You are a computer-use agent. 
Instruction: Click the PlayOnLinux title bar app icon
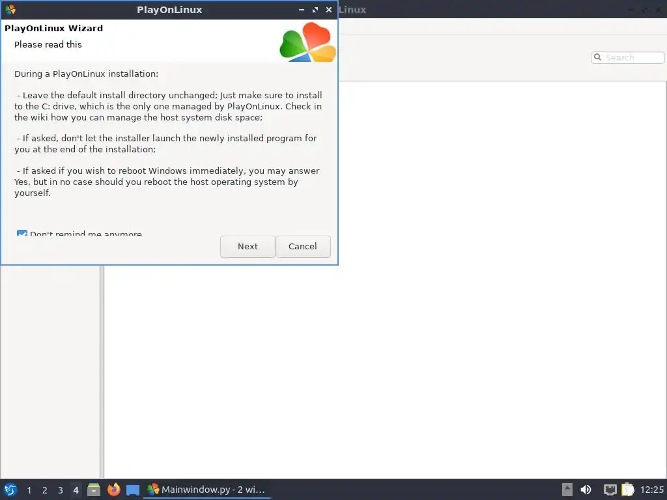click(10, 9)
